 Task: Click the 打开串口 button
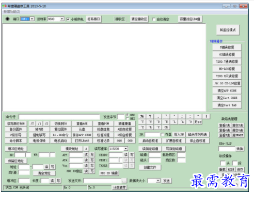click(x=93, y=19)
